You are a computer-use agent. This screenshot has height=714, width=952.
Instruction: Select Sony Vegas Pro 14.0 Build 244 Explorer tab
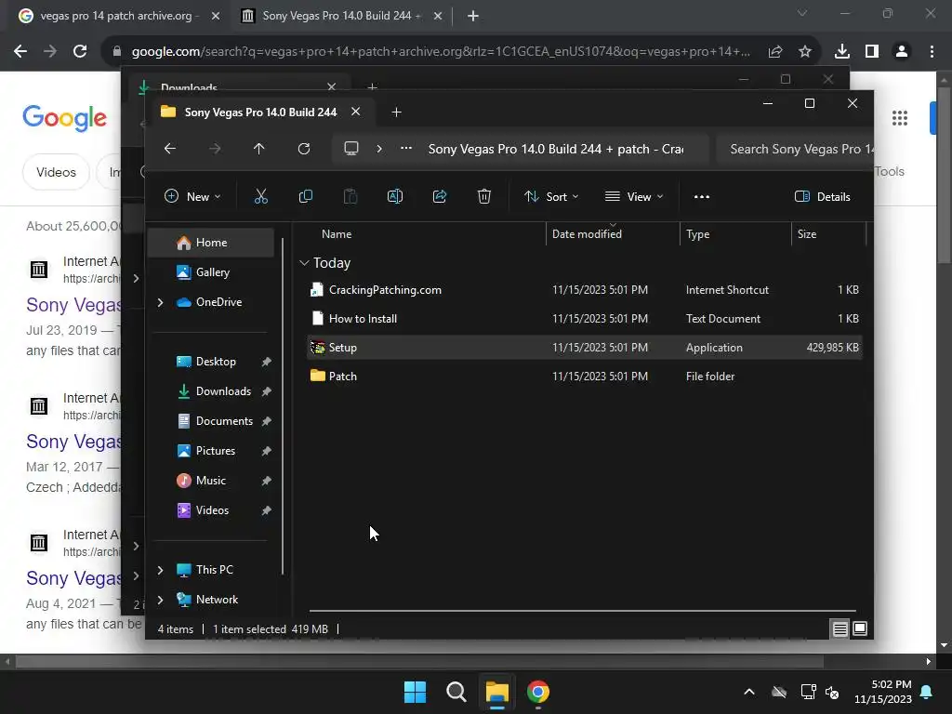pyautogui.click(x=260, y=112)
